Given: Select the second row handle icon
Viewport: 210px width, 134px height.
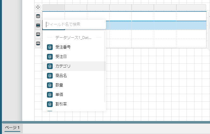Looking at the screenshot, I should (x=38, y=25).
